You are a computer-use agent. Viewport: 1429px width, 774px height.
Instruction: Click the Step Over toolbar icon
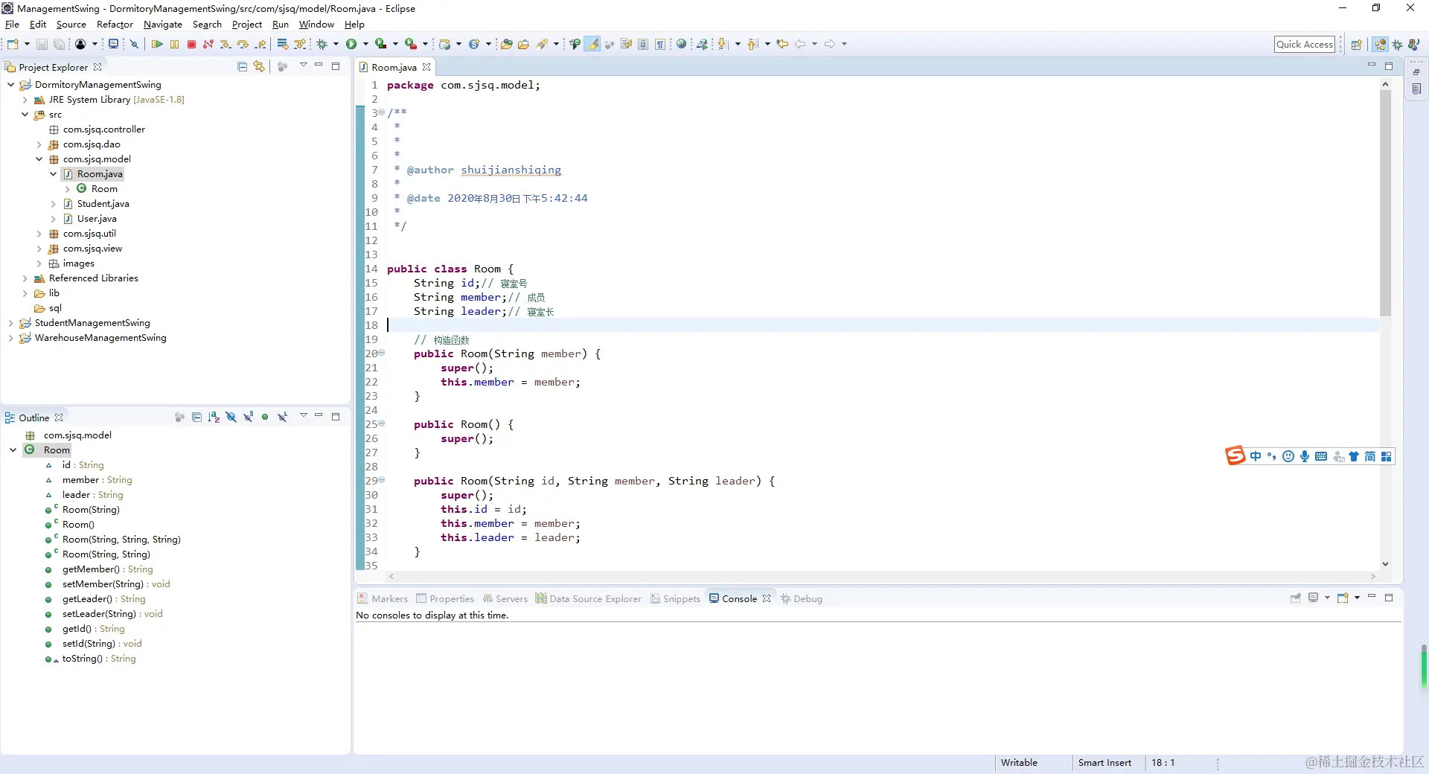[243, 44]
